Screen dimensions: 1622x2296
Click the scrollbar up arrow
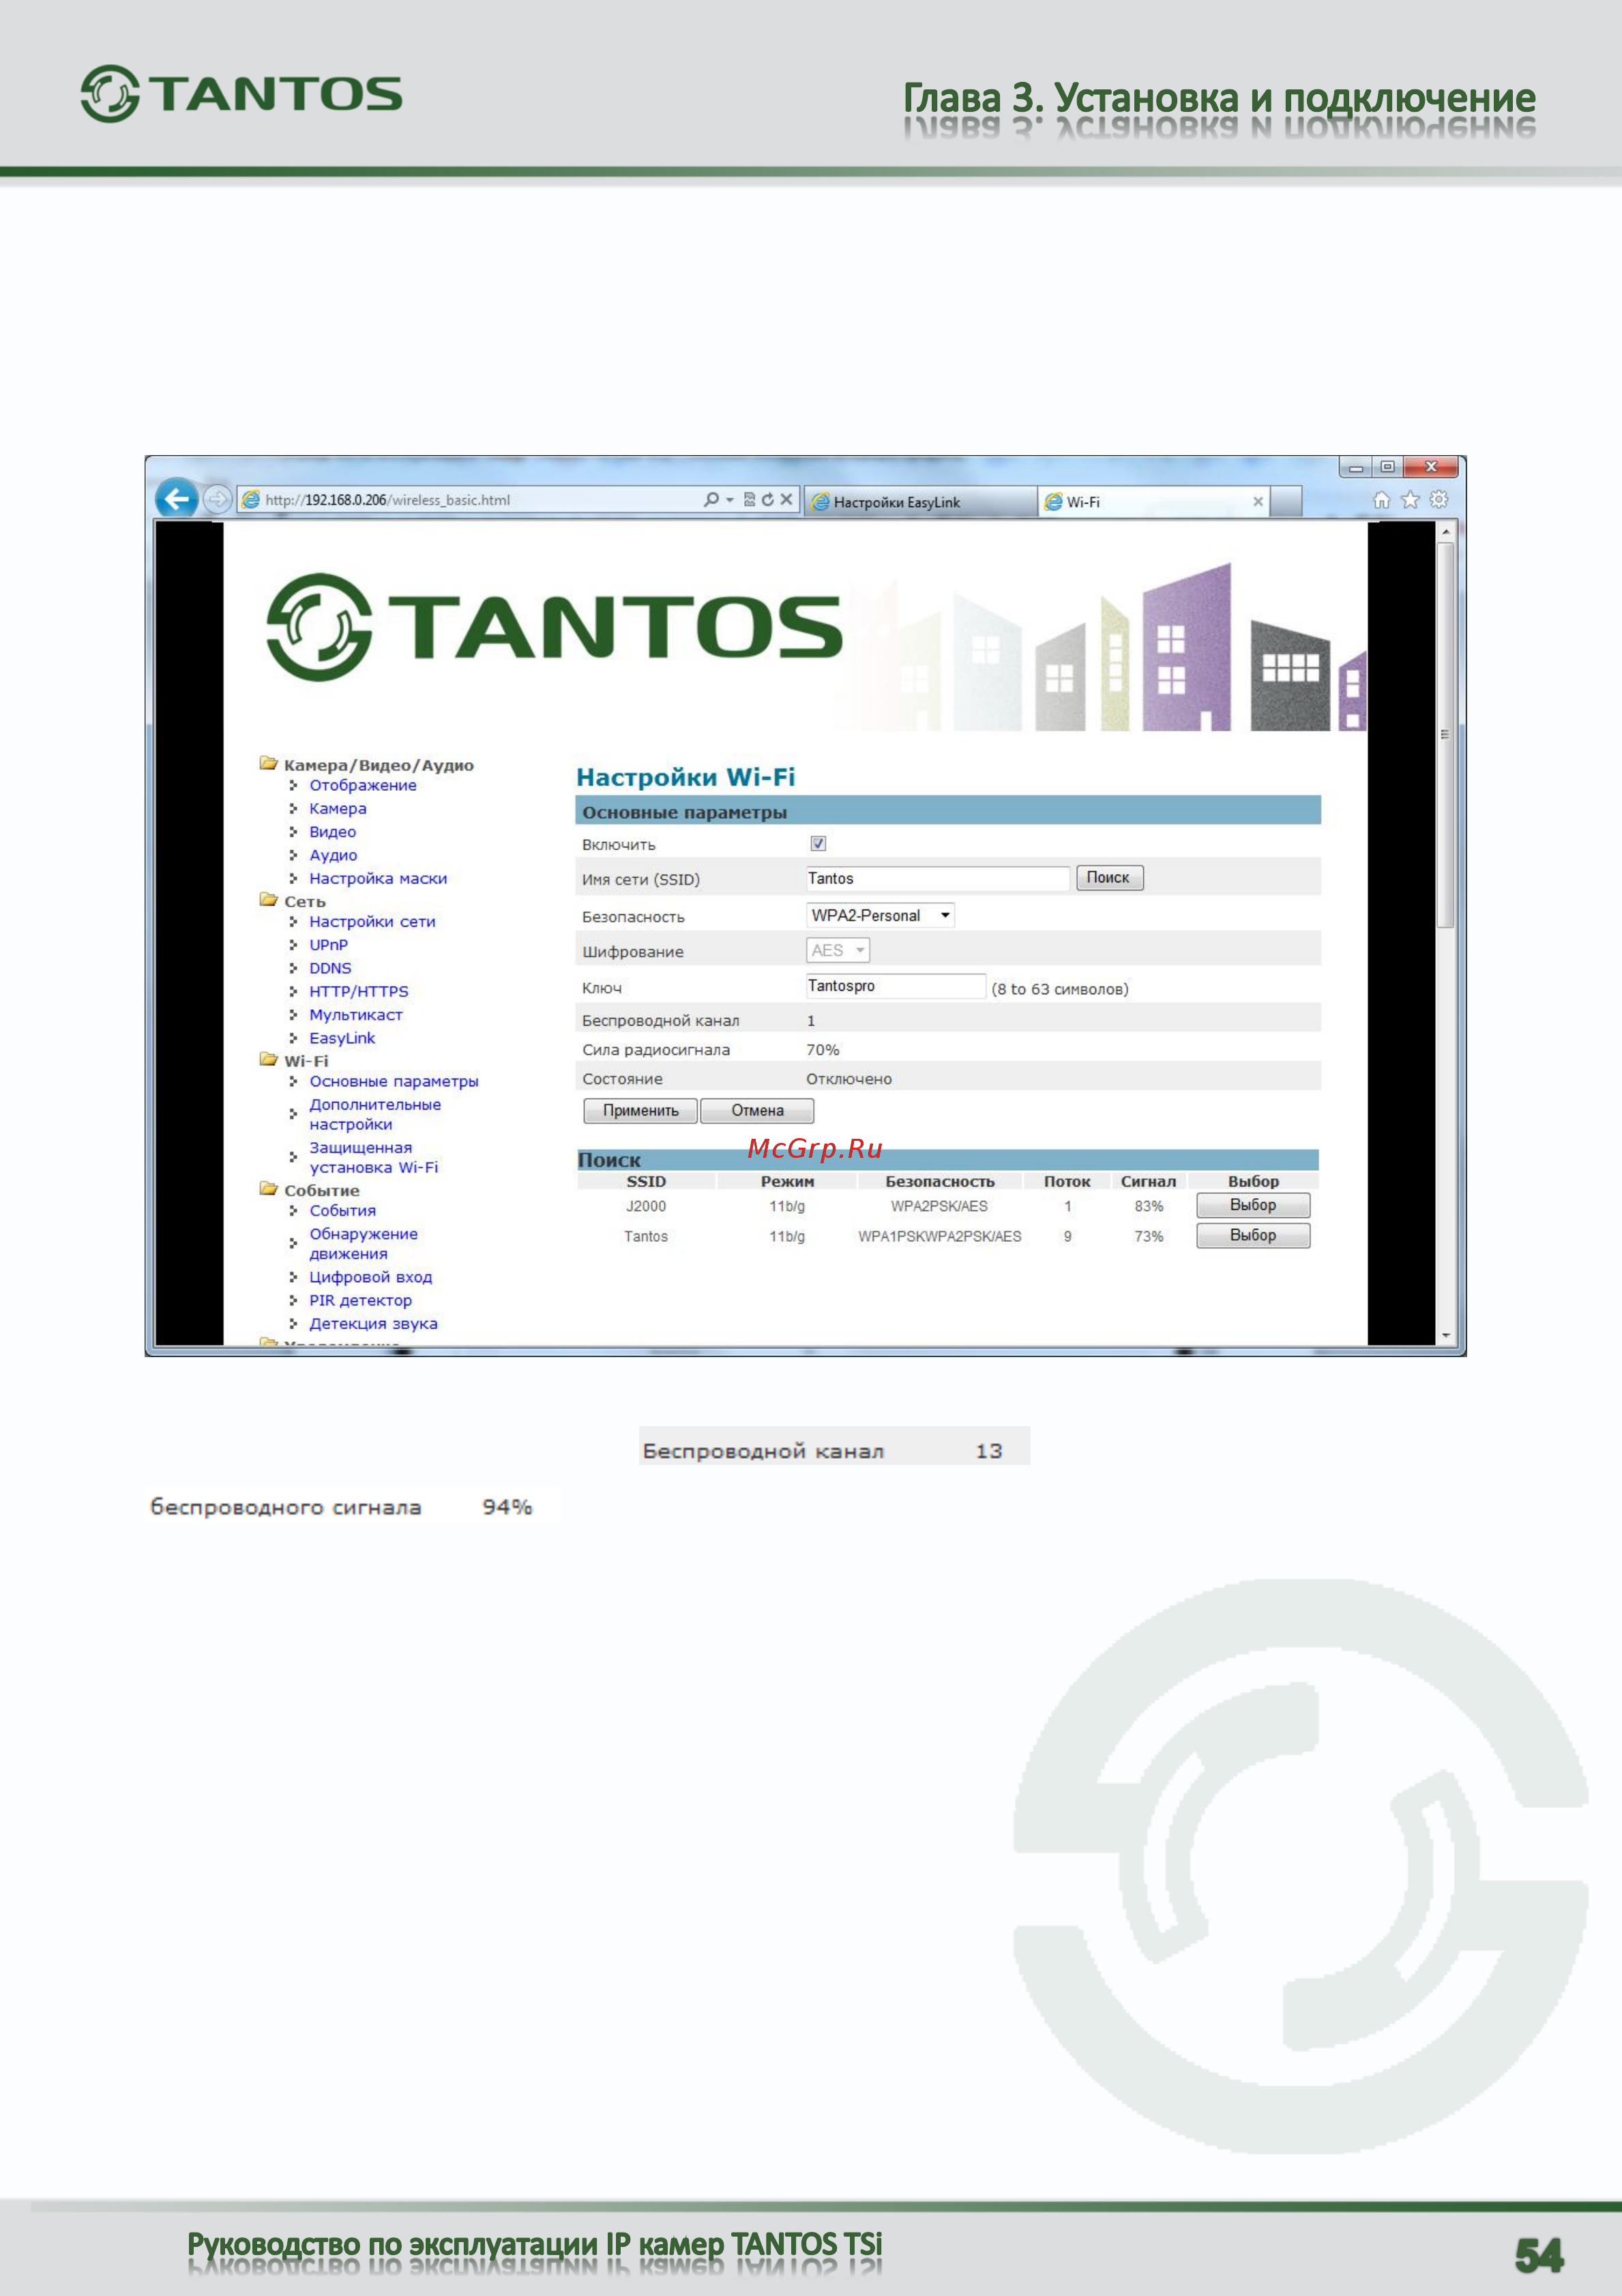(1445, 533)
